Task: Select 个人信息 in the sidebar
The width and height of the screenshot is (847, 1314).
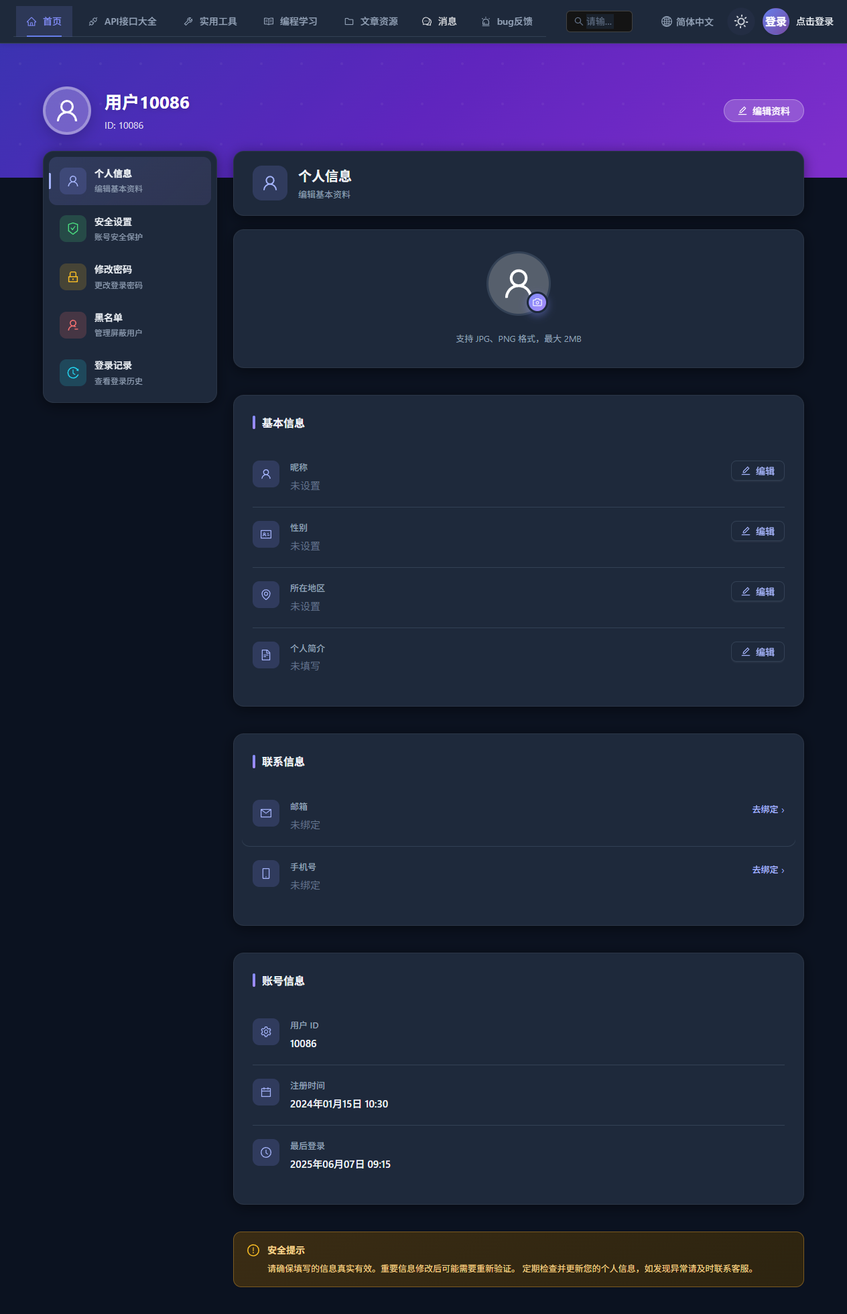Action: coord(130,181)
